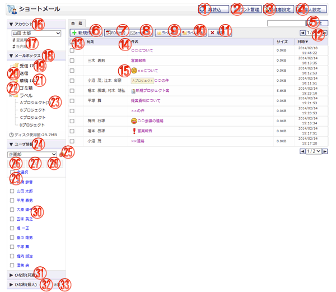The width and height of the screenshot is (336, 292).
Task: Open the Trash folder in the sidebar
Action: click(26, 88)
